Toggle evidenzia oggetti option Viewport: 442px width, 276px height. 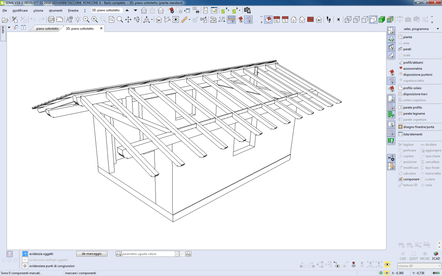point(25,254)
